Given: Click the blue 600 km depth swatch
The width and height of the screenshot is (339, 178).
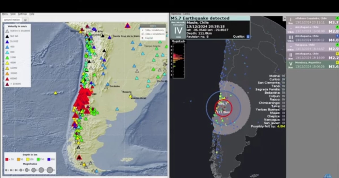Looking at the screenshot, I should pos(49,159).
